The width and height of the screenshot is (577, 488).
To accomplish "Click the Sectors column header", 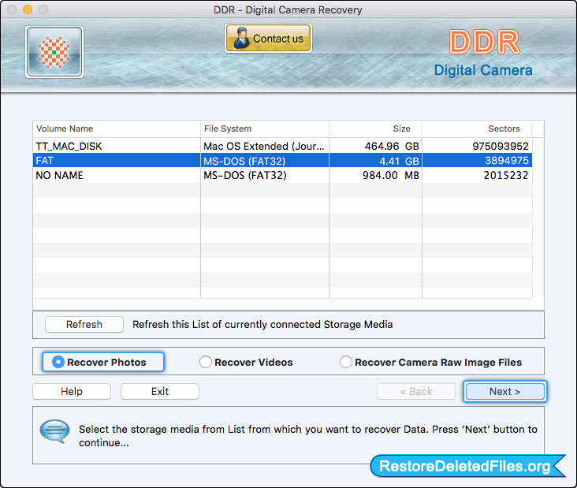I will (477, 129).
